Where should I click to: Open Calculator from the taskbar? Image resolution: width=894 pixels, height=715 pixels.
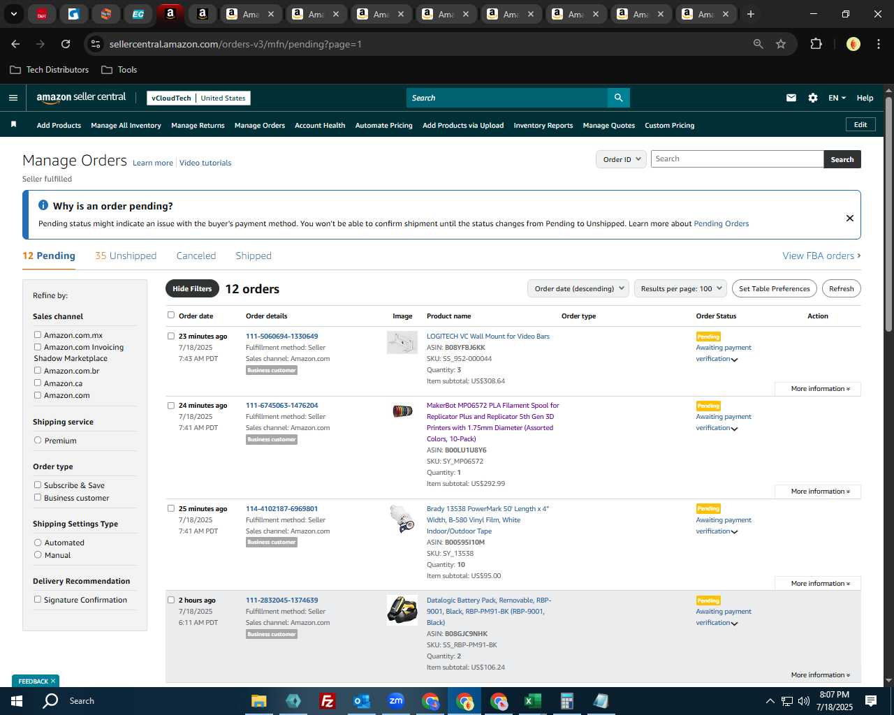click(x=566, y=700)
